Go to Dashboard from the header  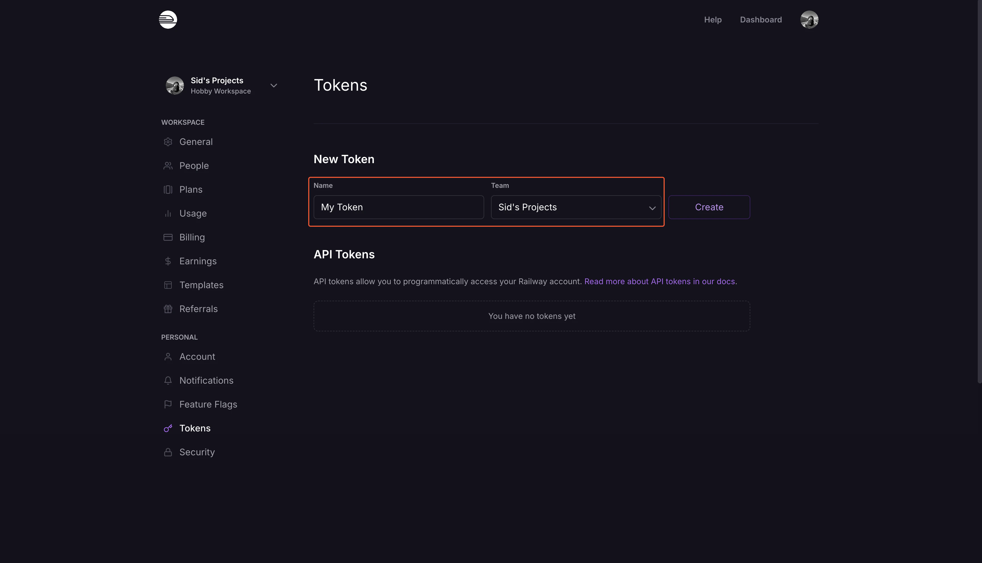(761, 20)
